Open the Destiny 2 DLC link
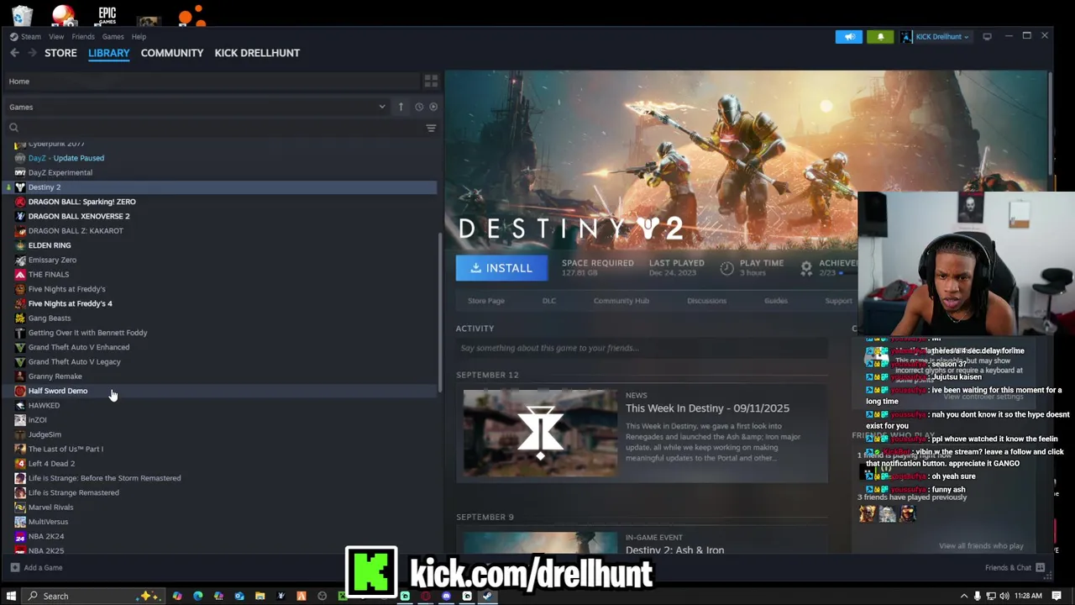This screenshot has height=605, width=1075. 549,301
